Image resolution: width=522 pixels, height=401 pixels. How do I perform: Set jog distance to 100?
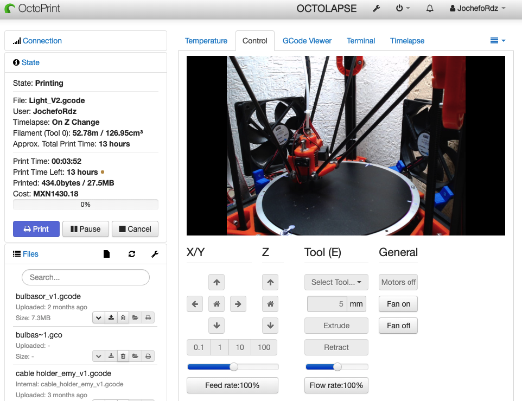[x=264, y=347]
